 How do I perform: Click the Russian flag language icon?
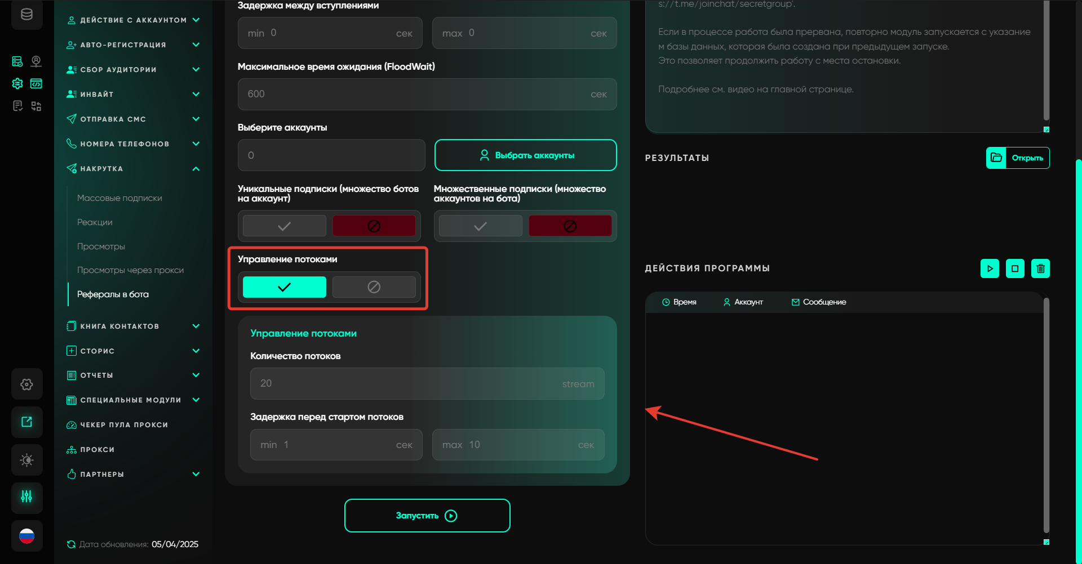click(x=26, y=536)
